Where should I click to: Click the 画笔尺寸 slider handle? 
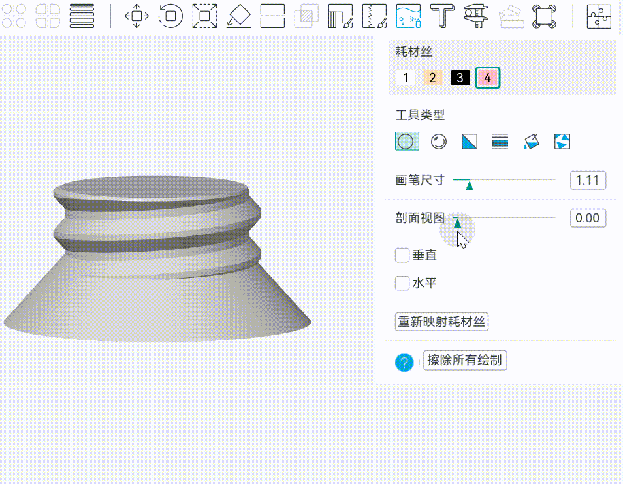470,185
